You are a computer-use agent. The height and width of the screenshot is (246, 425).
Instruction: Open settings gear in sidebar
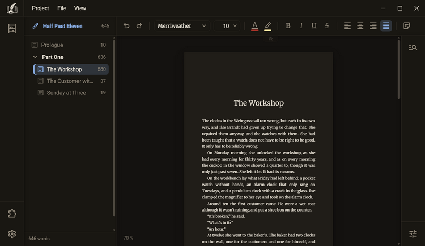tap(12, 234)
